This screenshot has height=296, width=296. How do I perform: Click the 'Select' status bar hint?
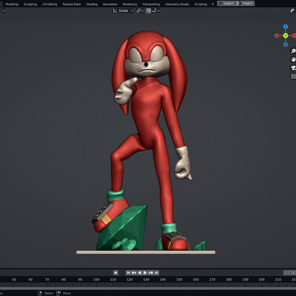pyautogui.click(x=49, y=293)
